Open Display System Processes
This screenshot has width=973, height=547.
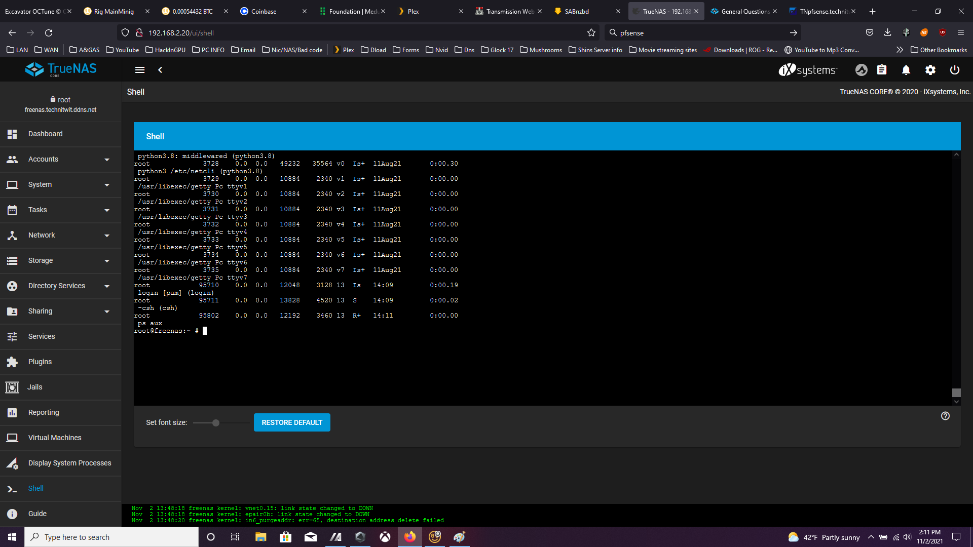61,463
